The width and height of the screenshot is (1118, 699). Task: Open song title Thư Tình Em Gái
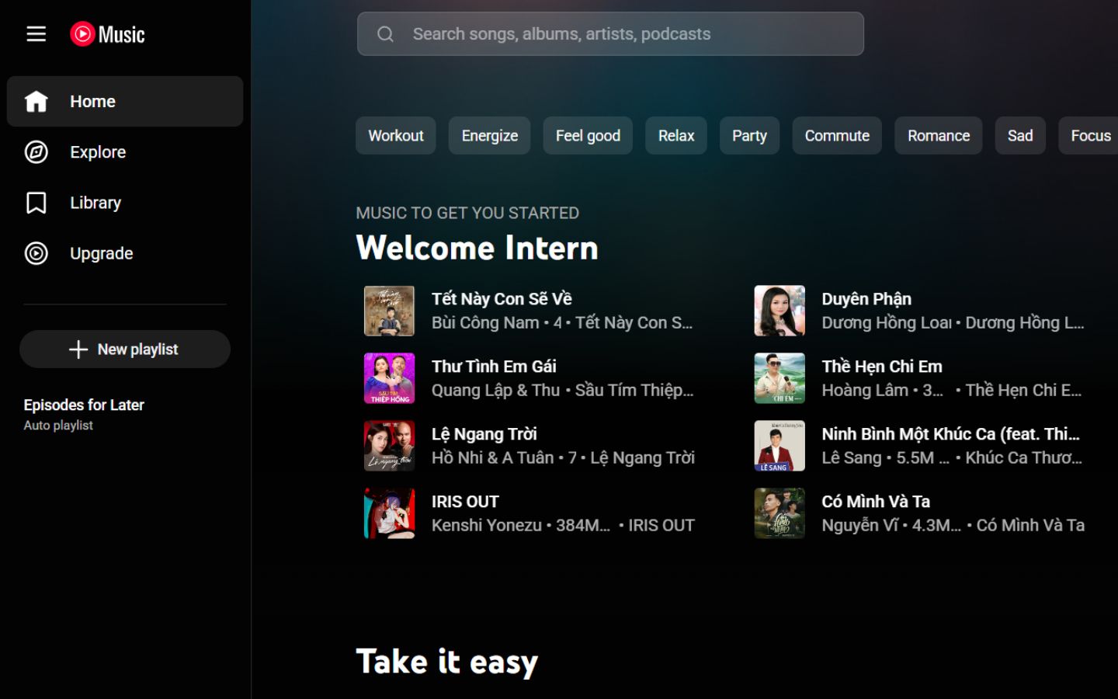coord(494,367)
